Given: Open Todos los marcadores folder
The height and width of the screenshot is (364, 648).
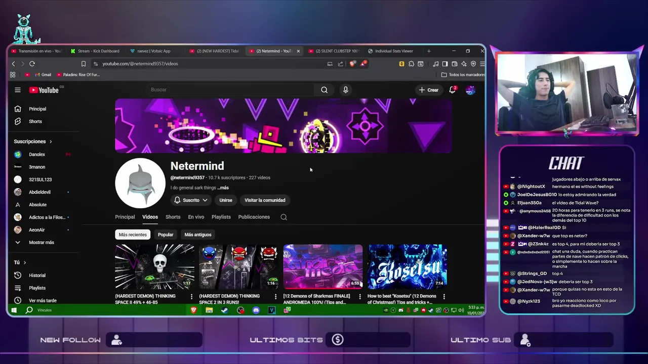Looking at the screenshot, I should 463,75.
